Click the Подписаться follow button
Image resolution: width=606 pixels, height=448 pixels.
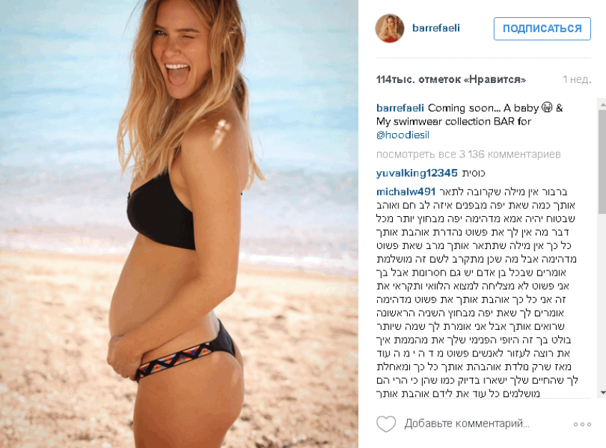(x=542, y=29)
